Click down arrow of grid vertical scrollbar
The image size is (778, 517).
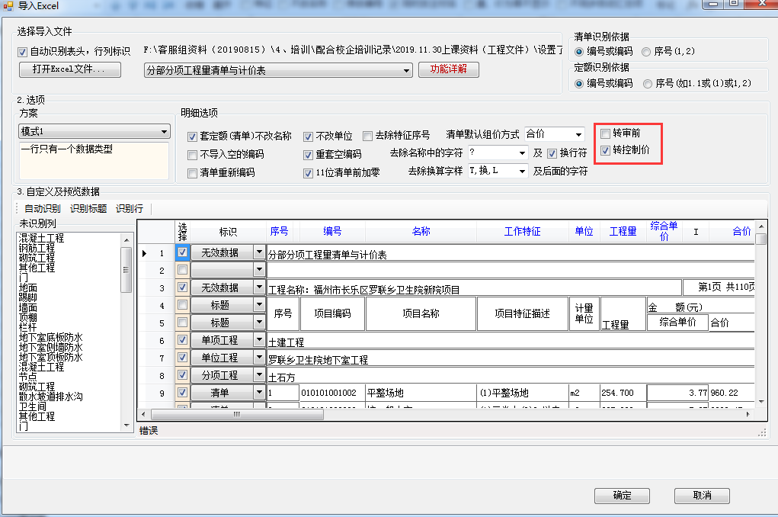pos(761,402)
